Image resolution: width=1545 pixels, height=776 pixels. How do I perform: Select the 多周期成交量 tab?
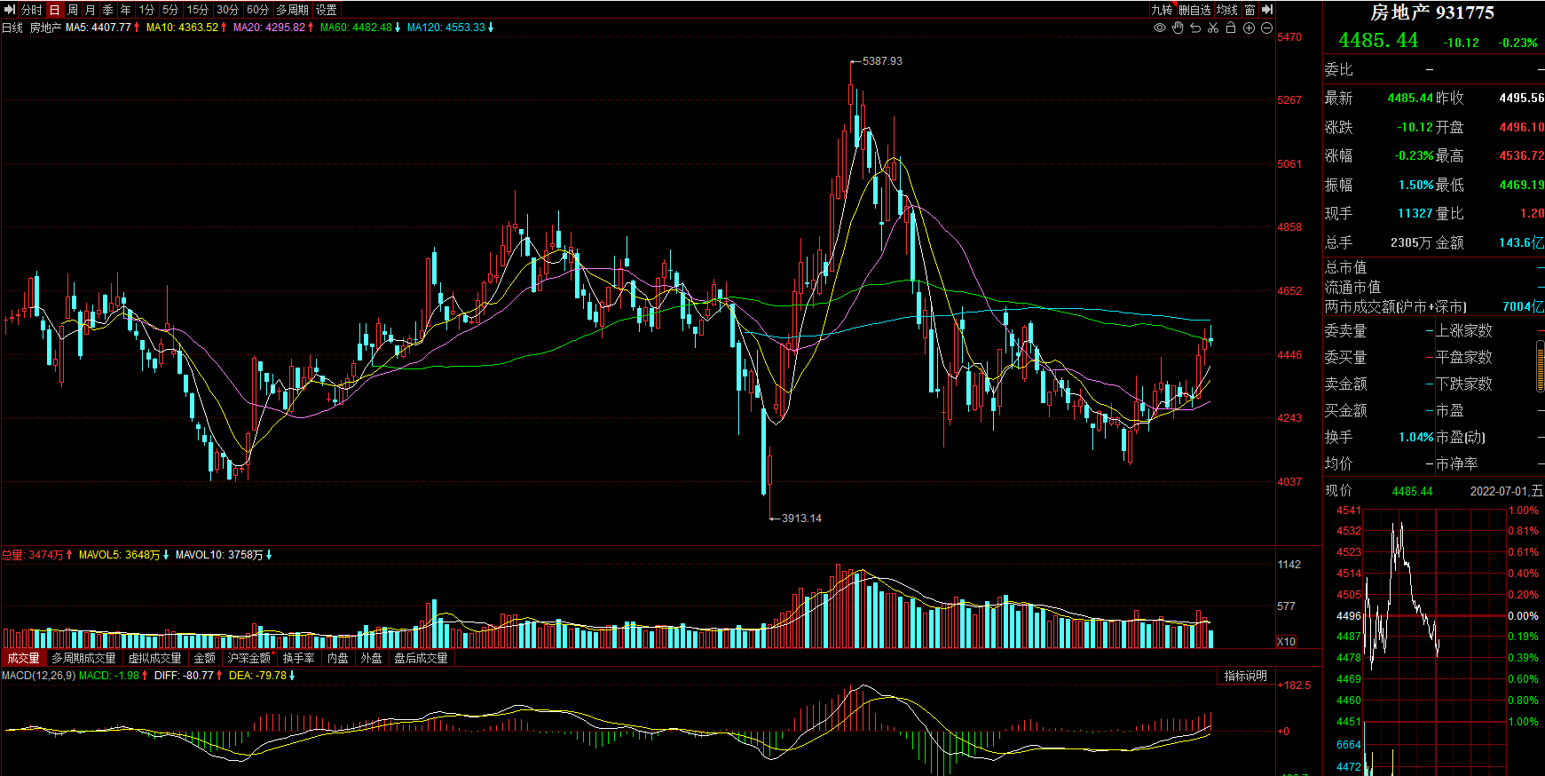(83, 658)
